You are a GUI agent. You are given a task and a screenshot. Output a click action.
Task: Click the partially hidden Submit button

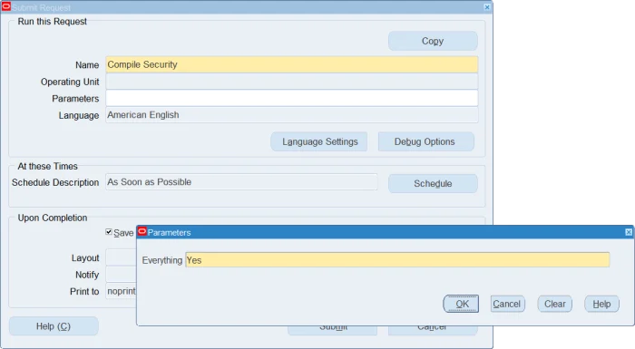[x=333, y=330]
